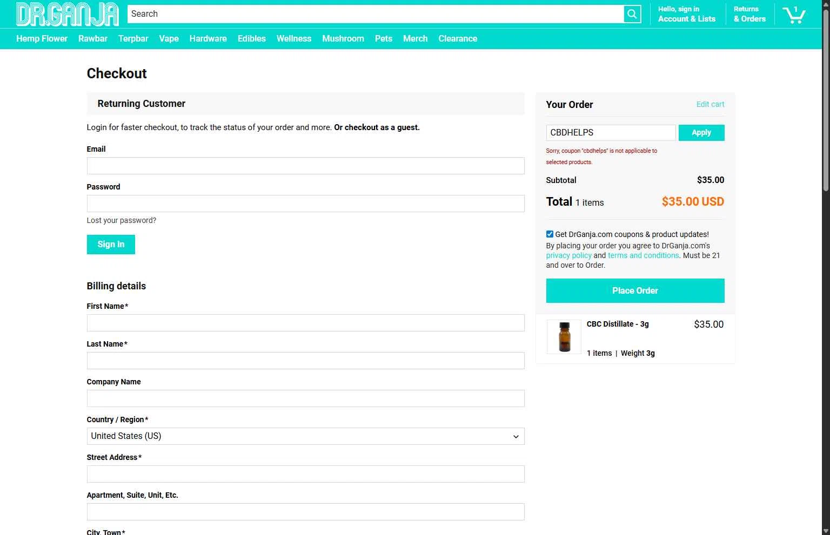Click Lost your password link

[x=122, y=220]
